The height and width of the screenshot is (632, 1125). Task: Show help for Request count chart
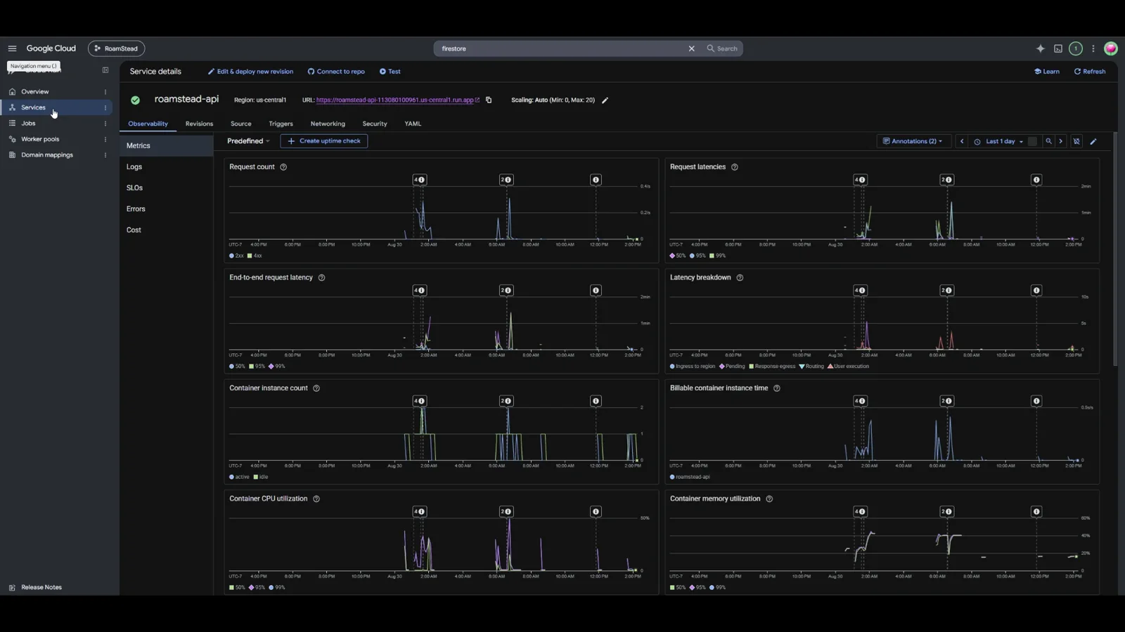(283, 167)
